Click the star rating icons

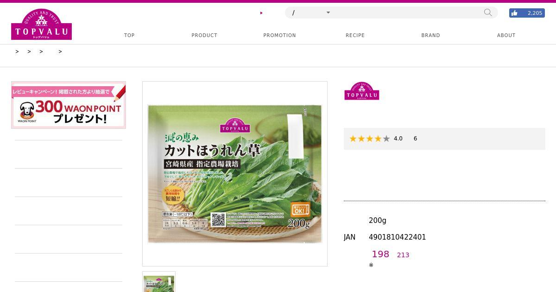pos(370,139)
